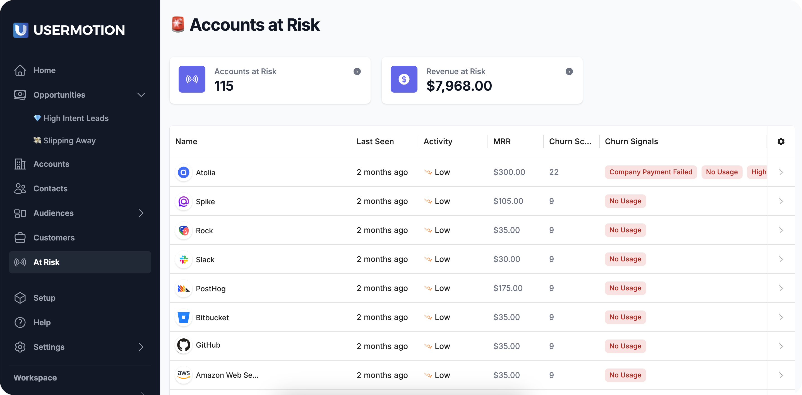Click the Help question mark icon
This screenshot has width=802, height=395.
click(20, 322)
